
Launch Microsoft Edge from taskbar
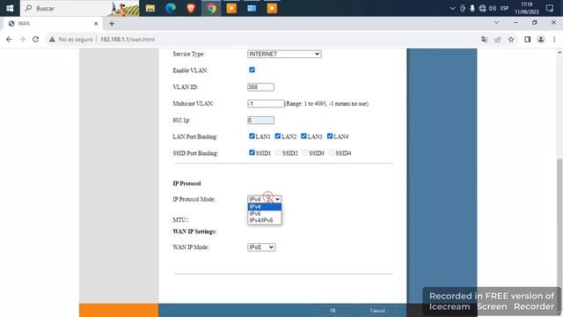pyautogui.click(x=171, y=8)
